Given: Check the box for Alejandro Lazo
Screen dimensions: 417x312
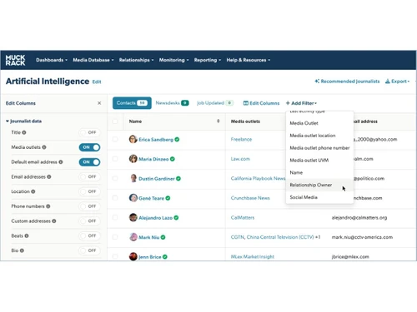Looking at the screenshot, I should click(x=115, y=217).
